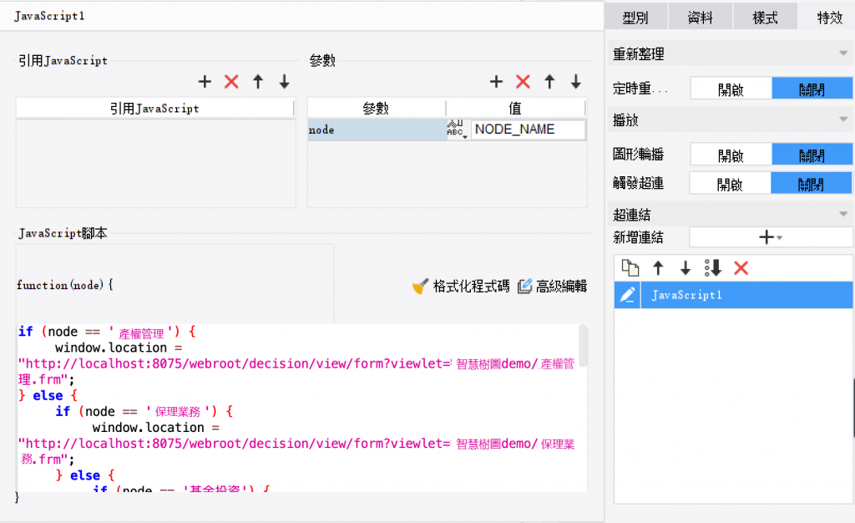Open the parameter value type dropdown

(x=457, y=129)
